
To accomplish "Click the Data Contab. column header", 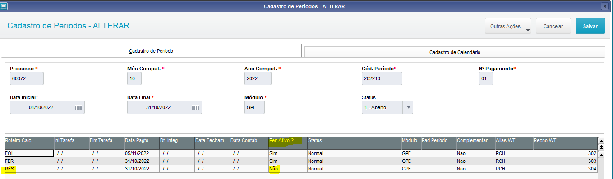I will [249, 143].
